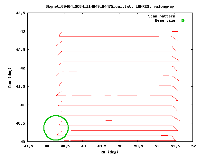Click the topmost scan line at Dec 43
This screenshot has width=206, height=155.
[122, 31]
